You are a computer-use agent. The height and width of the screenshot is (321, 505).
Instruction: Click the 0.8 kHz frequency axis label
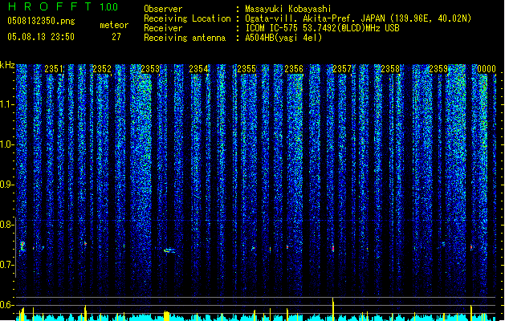click(x=6, y=225)
